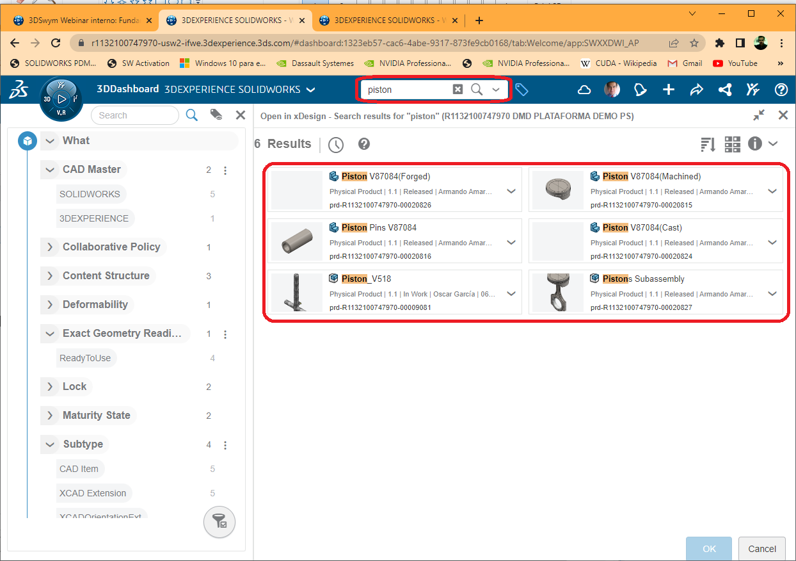This screenshot has height=561, width=796.
Task: Collapse the What section
Action: (x=50, y=141)
